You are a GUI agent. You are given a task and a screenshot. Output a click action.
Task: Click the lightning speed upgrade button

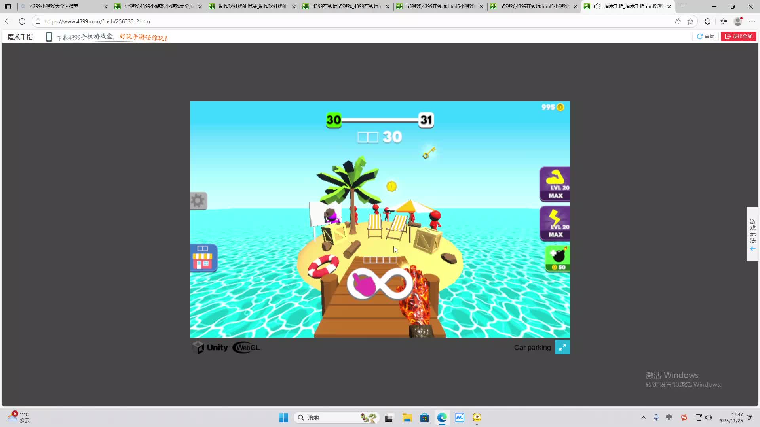[x=555, y=223]
